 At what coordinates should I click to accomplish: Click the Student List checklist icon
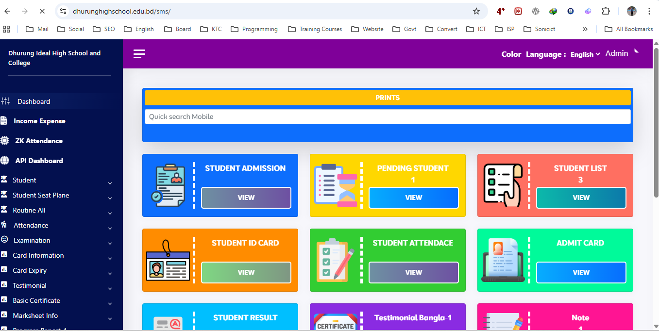point(502,185)
